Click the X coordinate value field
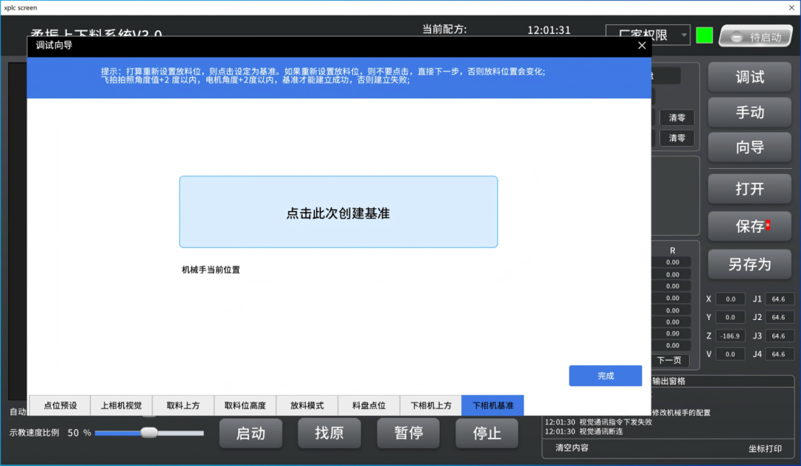 730,299
